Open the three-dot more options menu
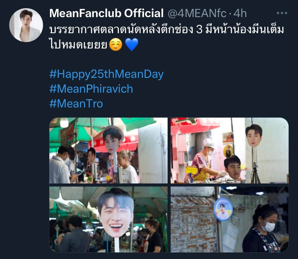Image resolution: width=298 pixels, height=259 pixels. click(282, 13)
